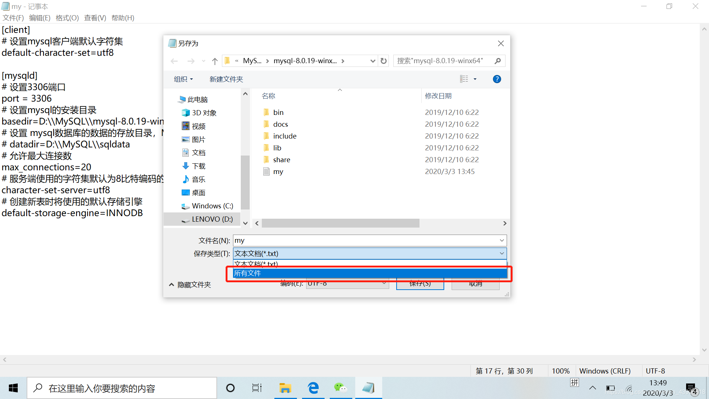Open the 文件(F) menu
Image resolution: width=709 pixels, height=399 pixels.
click(x=13, y=18)
